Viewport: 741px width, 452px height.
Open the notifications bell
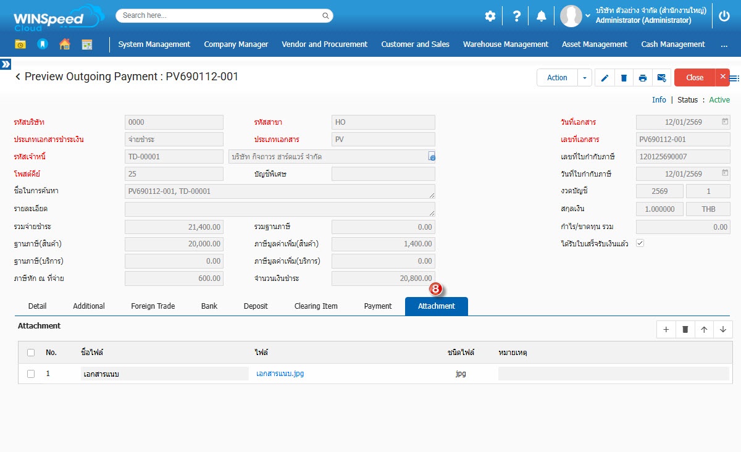tap(542, 16)
